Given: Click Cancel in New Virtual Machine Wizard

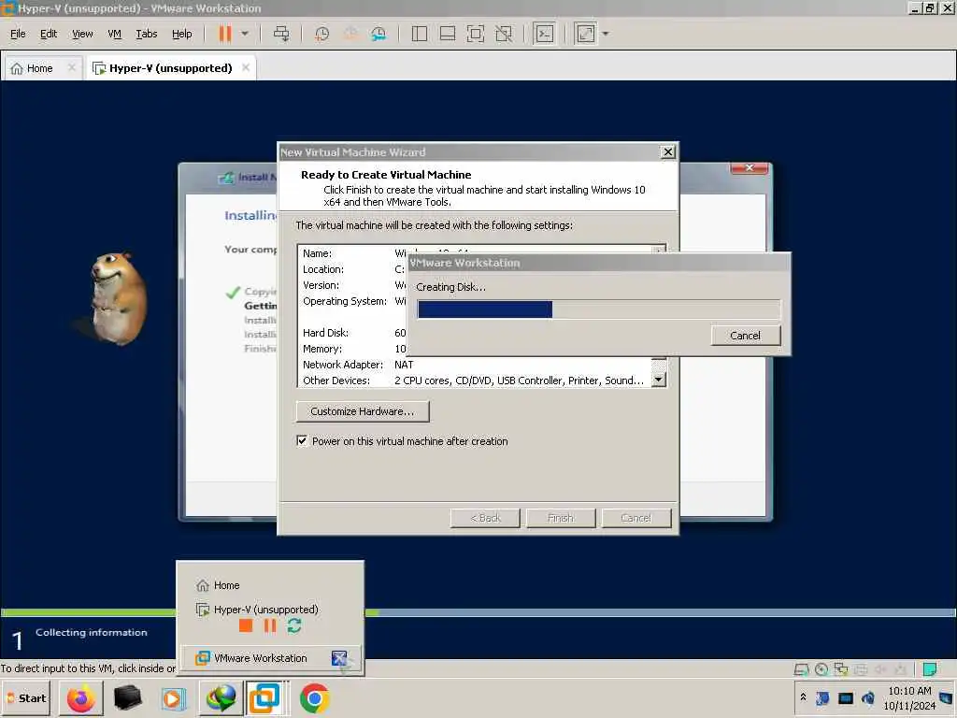Looking at the screenshot, I should pyautogui.click(x=636, y=518).
